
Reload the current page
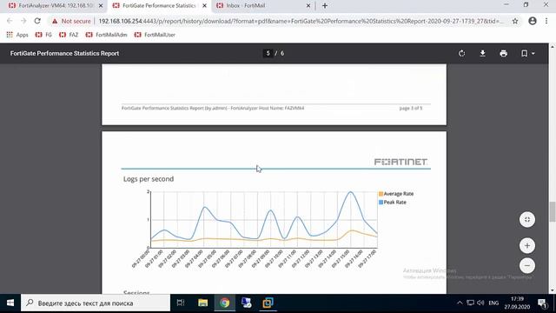pos(37,21)
